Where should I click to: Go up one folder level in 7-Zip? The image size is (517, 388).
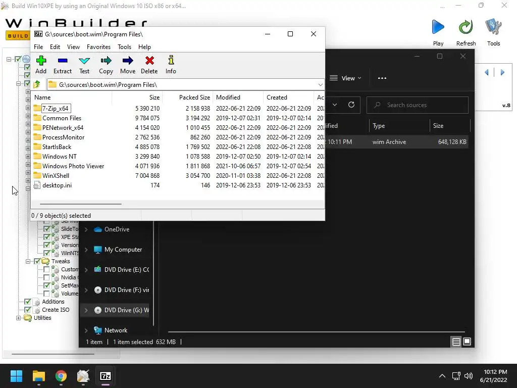tap(37, 84)
